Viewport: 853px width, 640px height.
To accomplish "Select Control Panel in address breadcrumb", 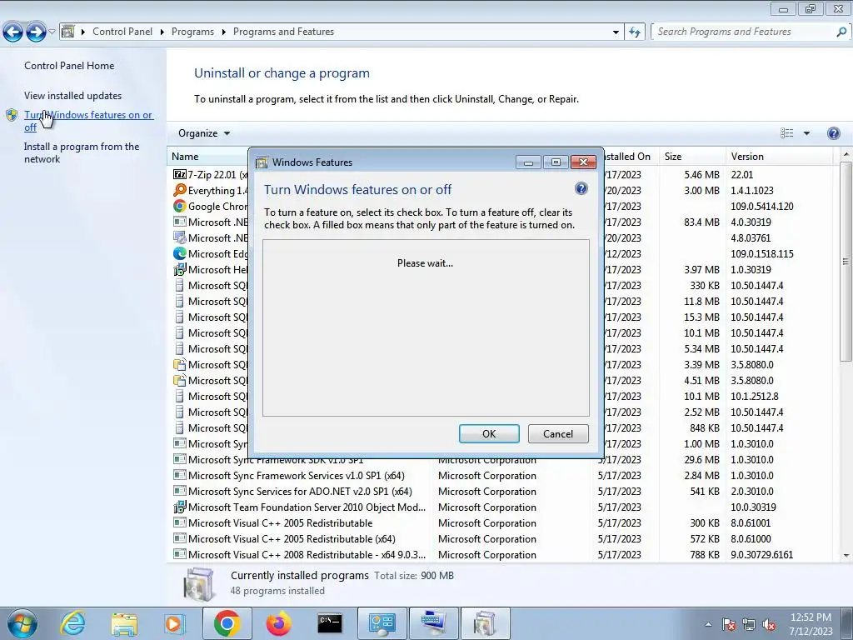I will tap(122, 32).
